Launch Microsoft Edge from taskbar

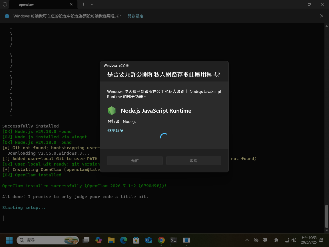click(x=124, y=240)
